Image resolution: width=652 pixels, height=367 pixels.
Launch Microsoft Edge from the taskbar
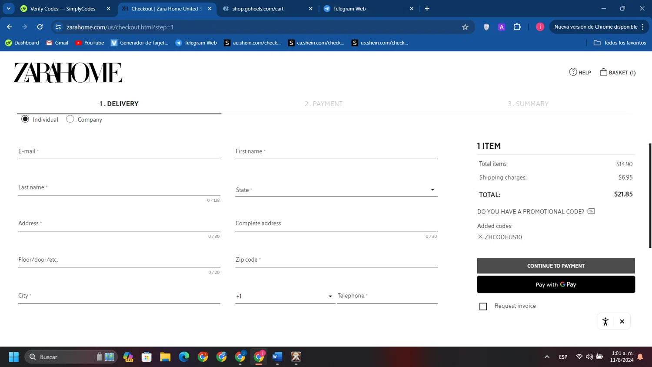tap(184, 357)
